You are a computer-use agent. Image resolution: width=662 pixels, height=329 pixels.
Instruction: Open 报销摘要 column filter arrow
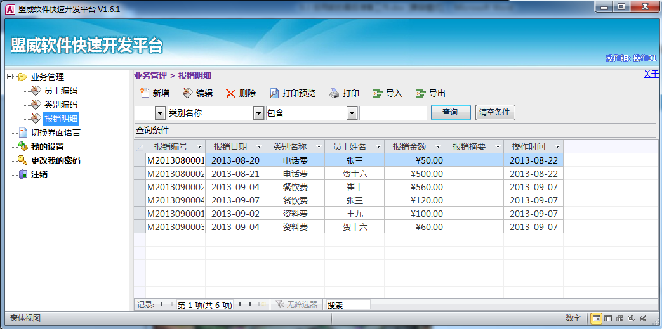click(498, 147)
